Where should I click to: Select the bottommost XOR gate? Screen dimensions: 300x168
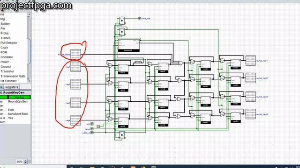pyautogui.click(x=178, y=116)
